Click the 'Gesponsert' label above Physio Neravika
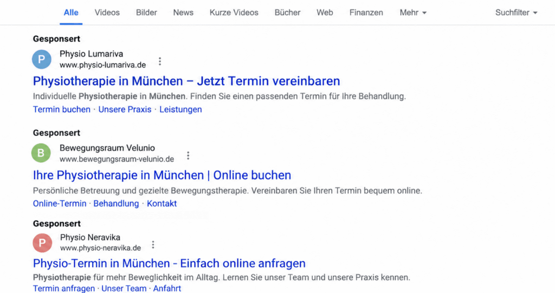555x293 pixels. point(56,223)
